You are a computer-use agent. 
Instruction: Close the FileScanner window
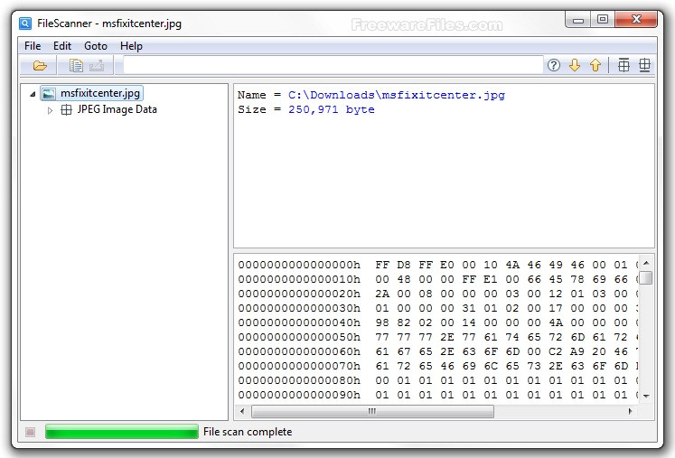636,20
